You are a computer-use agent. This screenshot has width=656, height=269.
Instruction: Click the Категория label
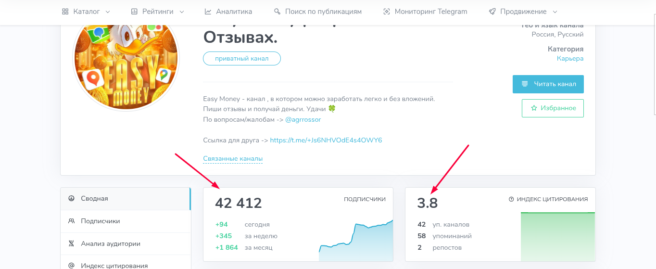(x=566, y=49)
